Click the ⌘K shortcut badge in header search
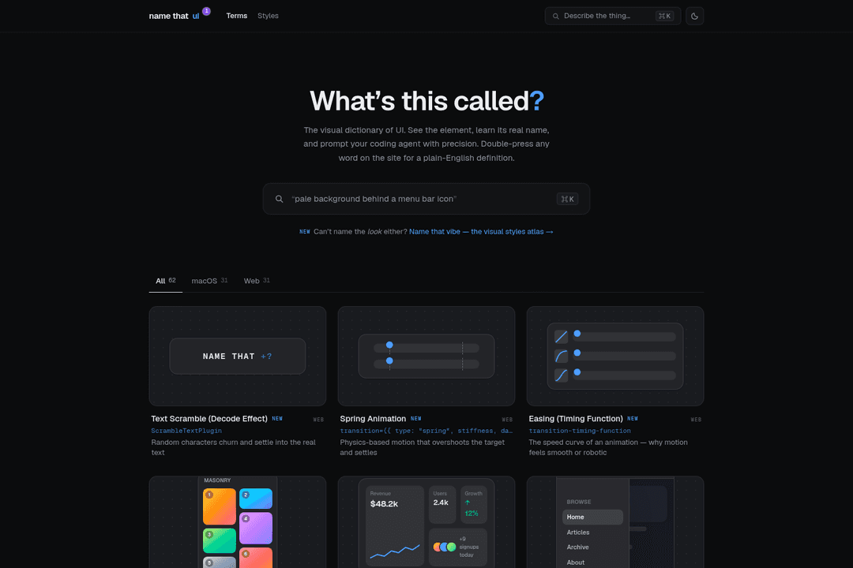Screen dimensions: 853x568 (664, 17)
